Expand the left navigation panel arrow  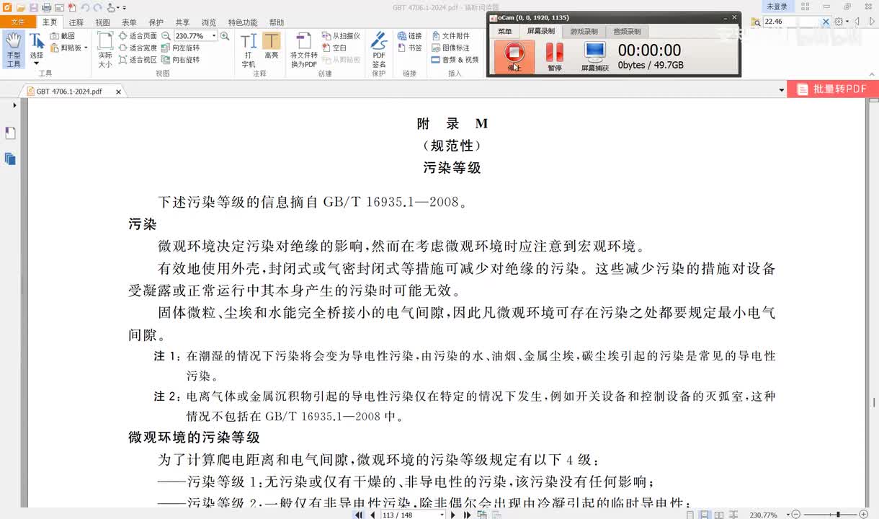[14, 105]
